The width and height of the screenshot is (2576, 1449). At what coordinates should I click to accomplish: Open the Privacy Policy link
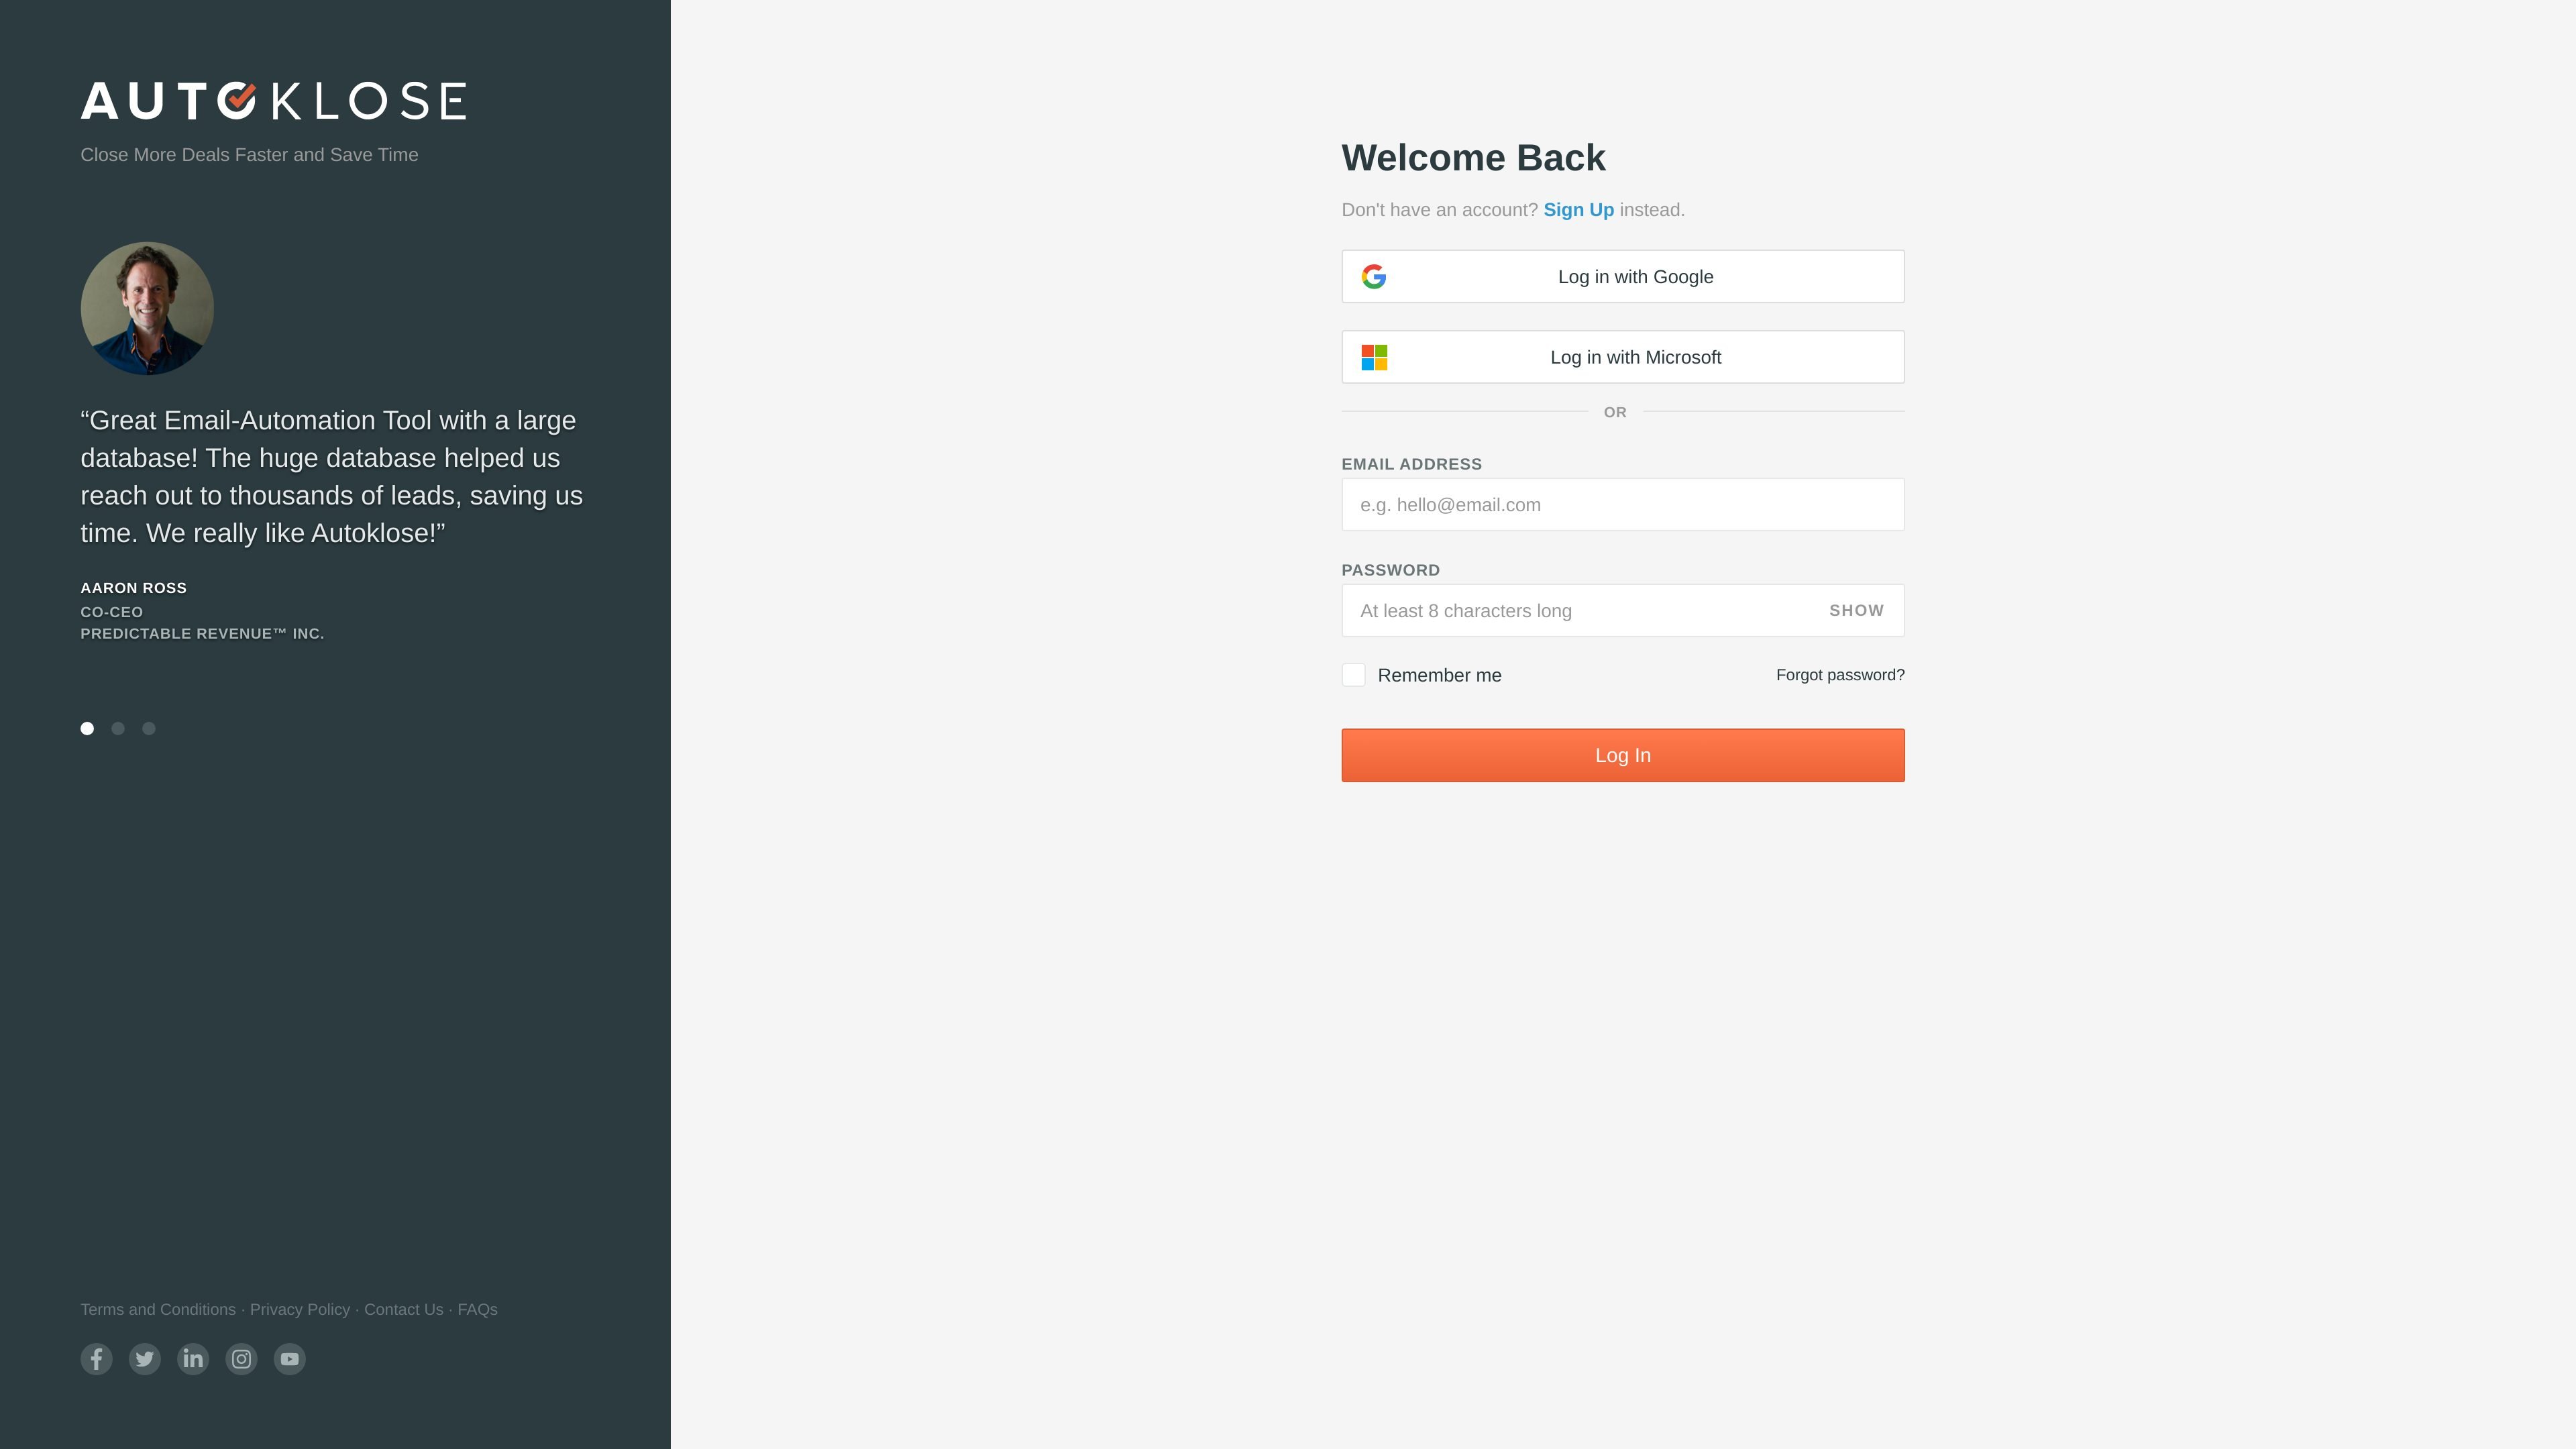click(x=300, y=1309)
